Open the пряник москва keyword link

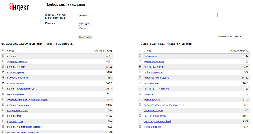[x=15, y=83]
